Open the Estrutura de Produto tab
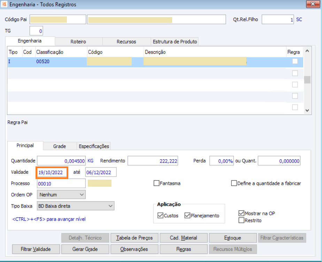322x262 pixels. coord(175,42)
